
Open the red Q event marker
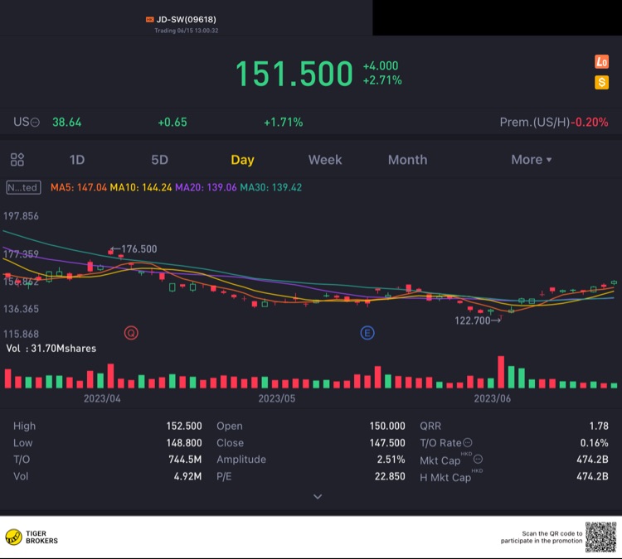click(x=131, y=333)
